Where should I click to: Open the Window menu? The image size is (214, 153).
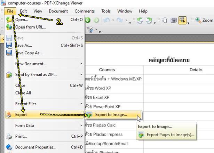(125, 11)
